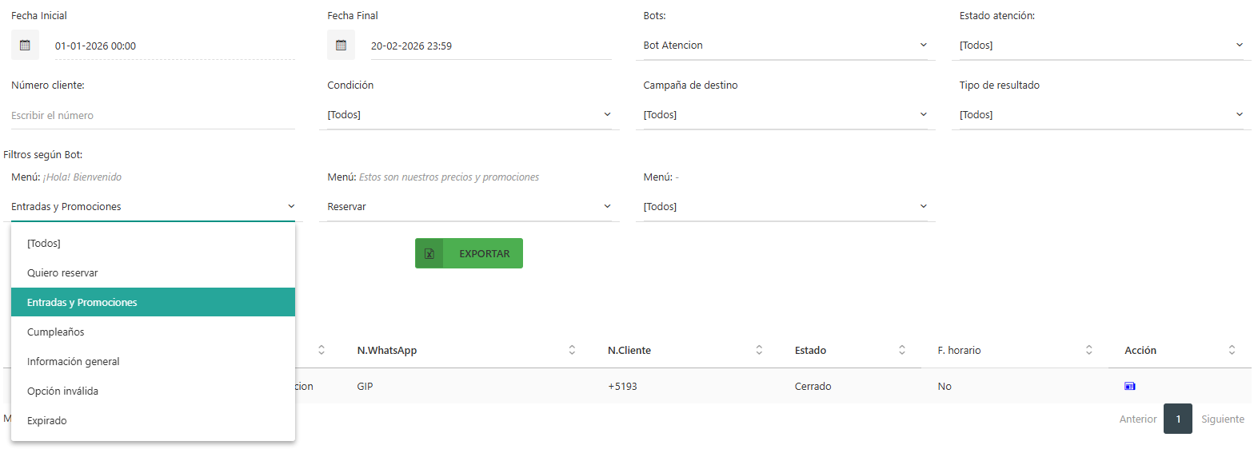Choose Opción inválida option
Image resolution: width=1258 pixels, height=449 pixels.
tap(153, 391)
